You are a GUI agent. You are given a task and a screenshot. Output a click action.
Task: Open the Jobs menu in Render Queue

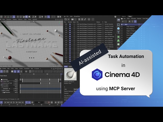pos(71,16)
